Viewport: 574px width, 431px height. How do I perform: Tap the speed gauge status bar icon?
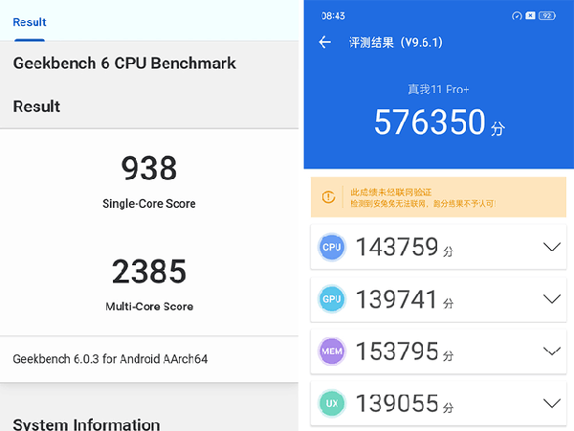[517, 15]
